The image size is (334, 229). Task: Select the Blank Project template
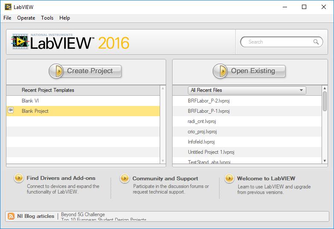tap(83, 111)
